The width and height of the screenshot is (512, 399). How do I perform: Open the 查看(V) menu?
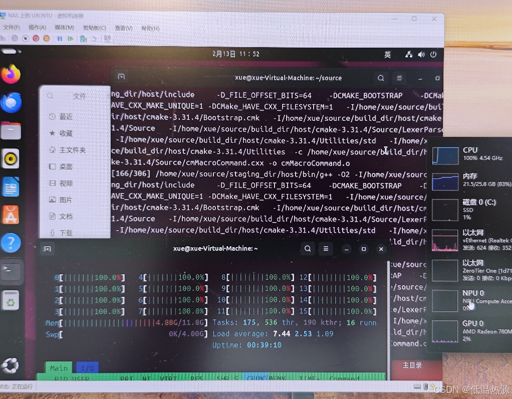point(124,28)
